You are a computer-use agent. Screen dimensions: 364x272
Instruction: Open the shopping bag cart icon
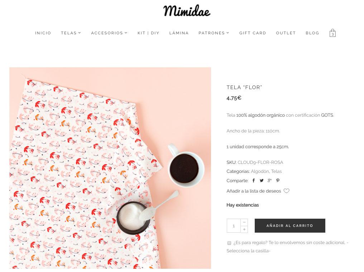point(332,33)
